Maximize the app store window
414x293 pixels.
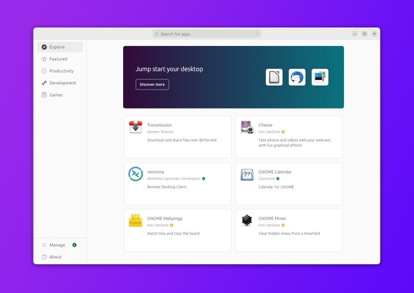pos(364,34)
